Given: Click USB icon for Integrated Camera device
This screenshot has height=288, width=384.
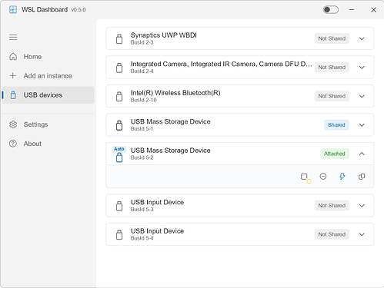Looking at the screenshot, I should 119,68.
